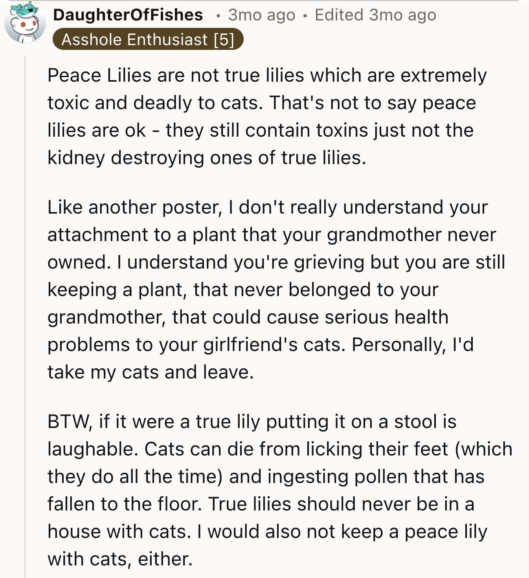Image resolution: width=529 pixels, height=578 pixels.
Task: Click the paragraph beginning "Peace Lilies are not"
Action: click(x=267, y=116)
